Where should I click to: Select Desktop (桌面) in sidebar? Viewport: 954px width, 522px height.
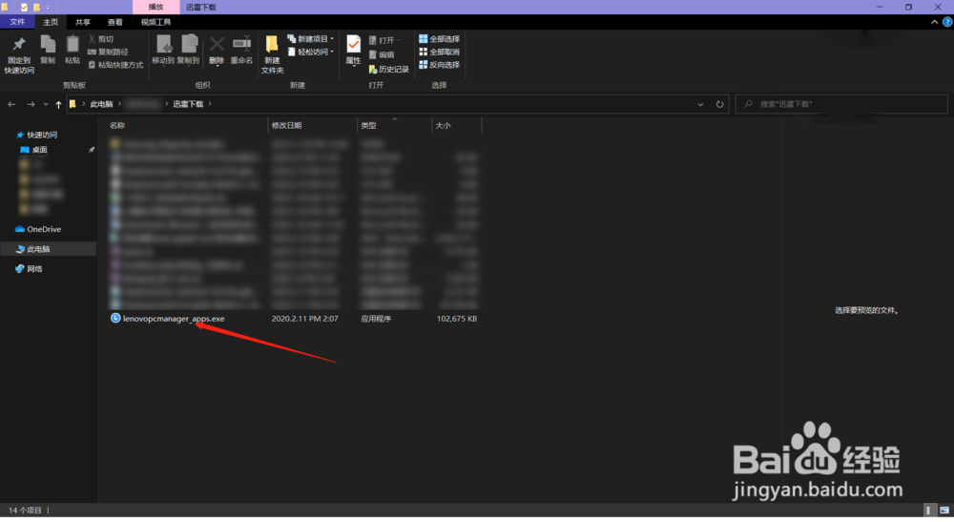(39, 150)
